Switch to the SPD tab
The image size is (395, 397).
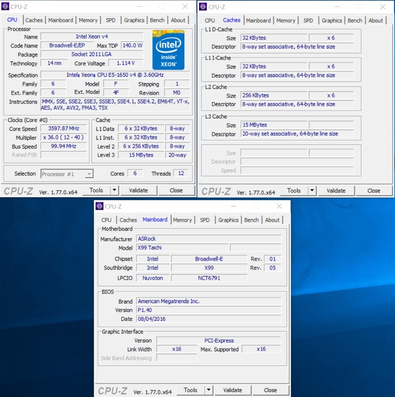click(x=111, y=20)
